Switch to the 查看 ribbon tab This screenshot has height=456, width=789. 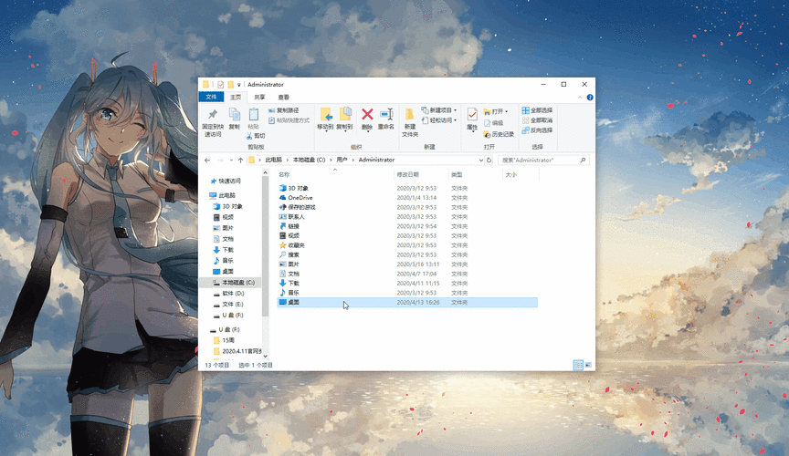click(284, 97)
